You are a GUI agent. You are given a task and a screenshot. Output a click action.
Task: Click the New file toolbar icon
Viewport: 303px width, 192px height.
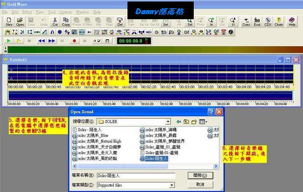pyautogui.click(x=9, y=22)
